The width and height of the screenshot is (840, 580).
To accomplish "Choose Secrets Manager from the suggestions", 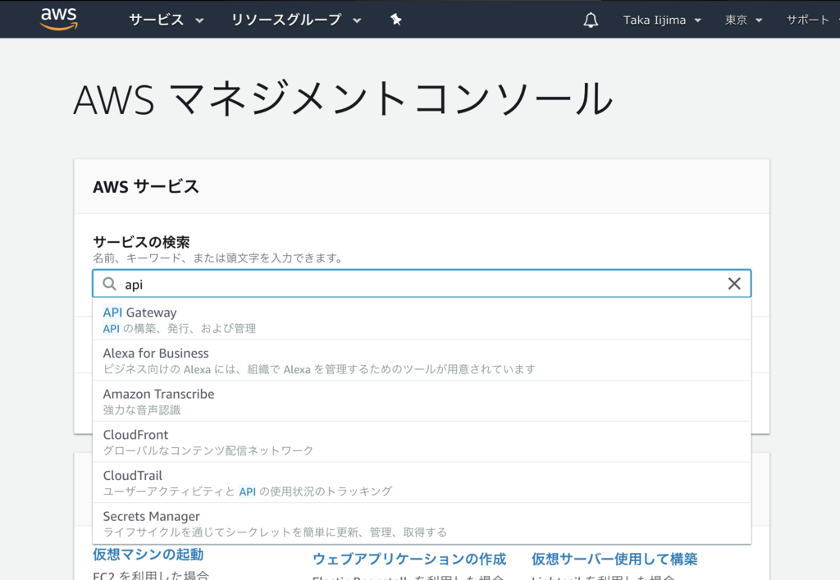I will pyautogui.click(x=422, y=523).
